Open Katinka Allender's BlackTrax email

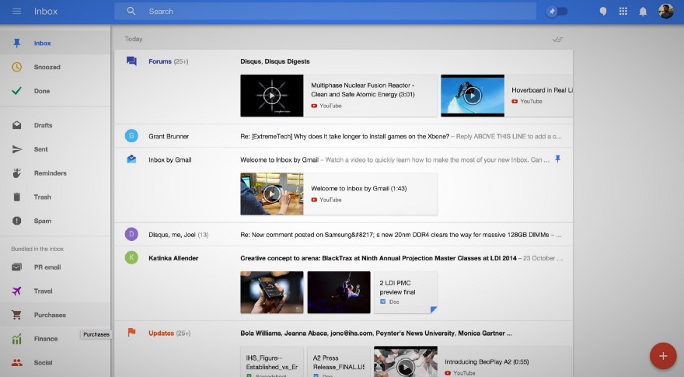pyautogui.click(x=344, y=258)
